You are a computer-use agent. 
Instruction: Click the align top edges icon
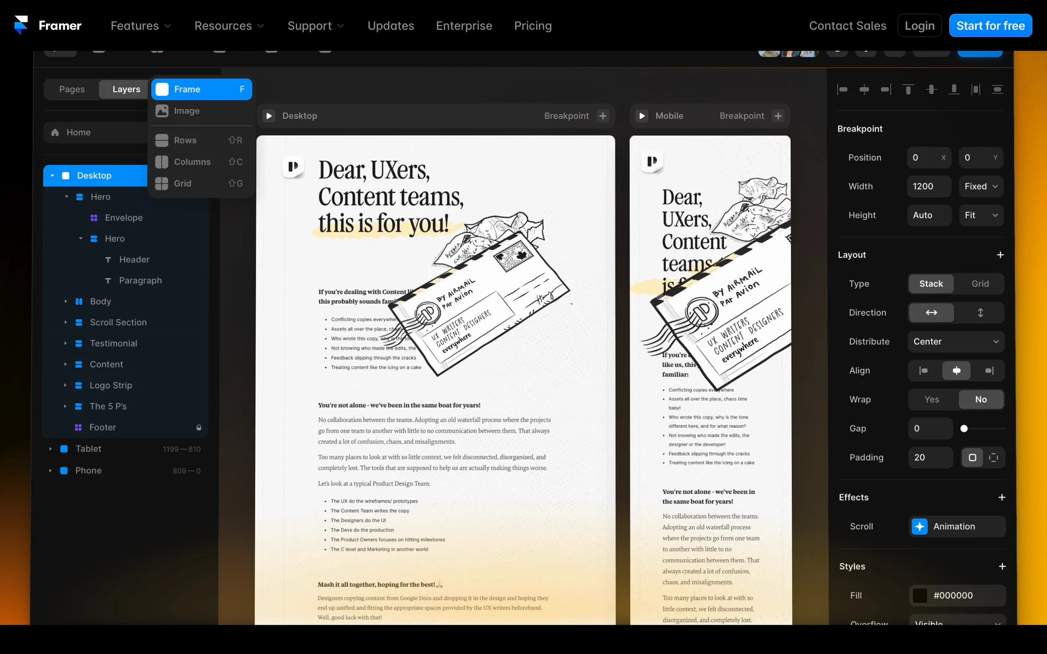point(908,89)
